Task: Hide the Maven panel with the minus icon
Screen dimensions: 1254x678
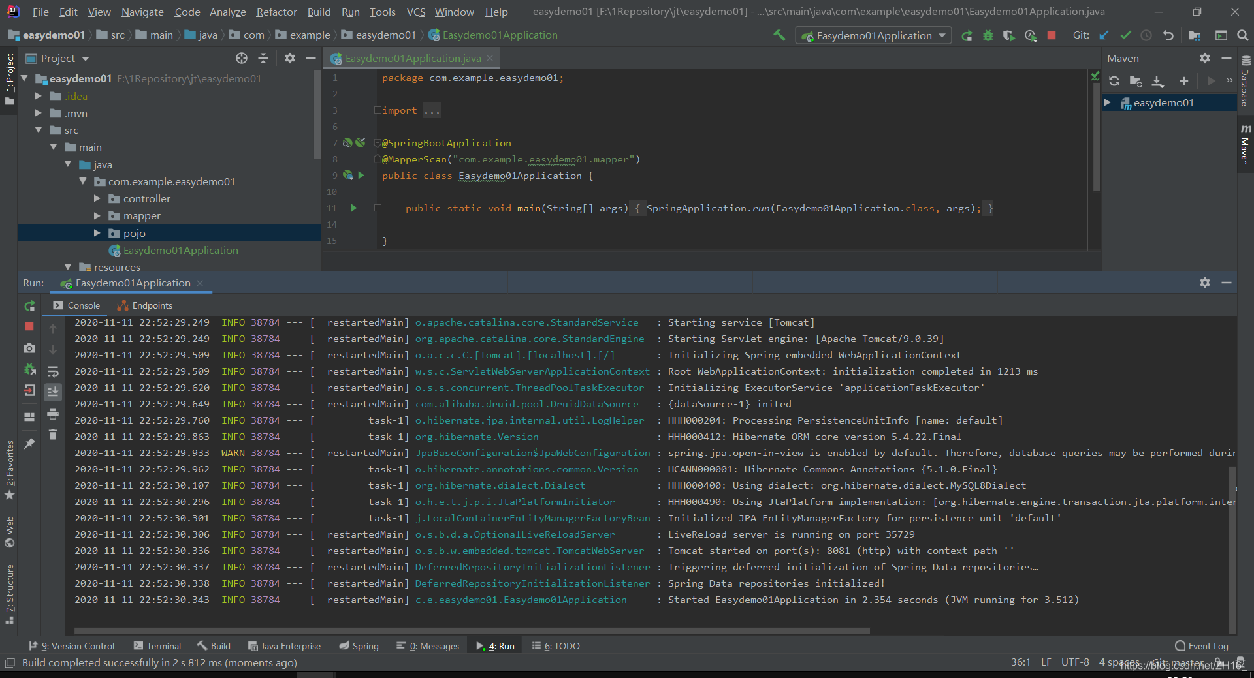Action: tap(1227, 58)
